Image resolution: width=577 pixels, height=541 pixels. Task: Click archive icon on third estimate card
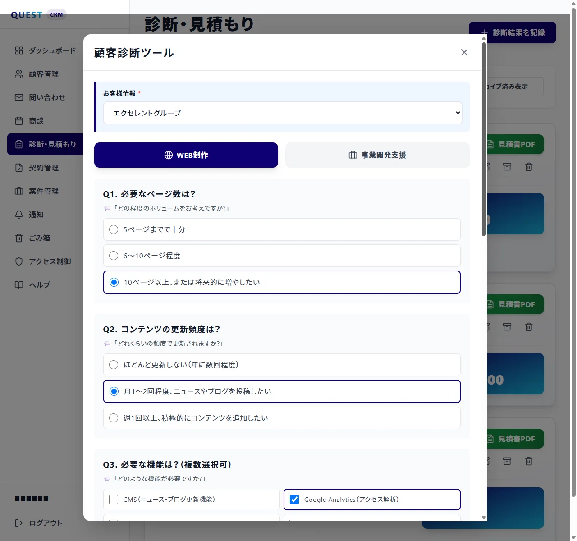pos(507,461)
